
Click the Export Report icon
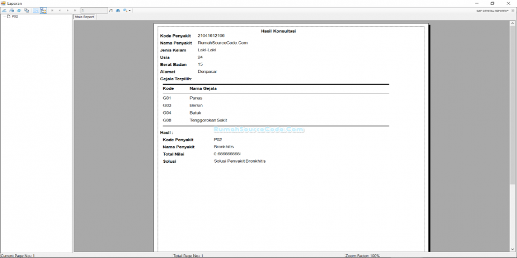[x=4, y=10]
